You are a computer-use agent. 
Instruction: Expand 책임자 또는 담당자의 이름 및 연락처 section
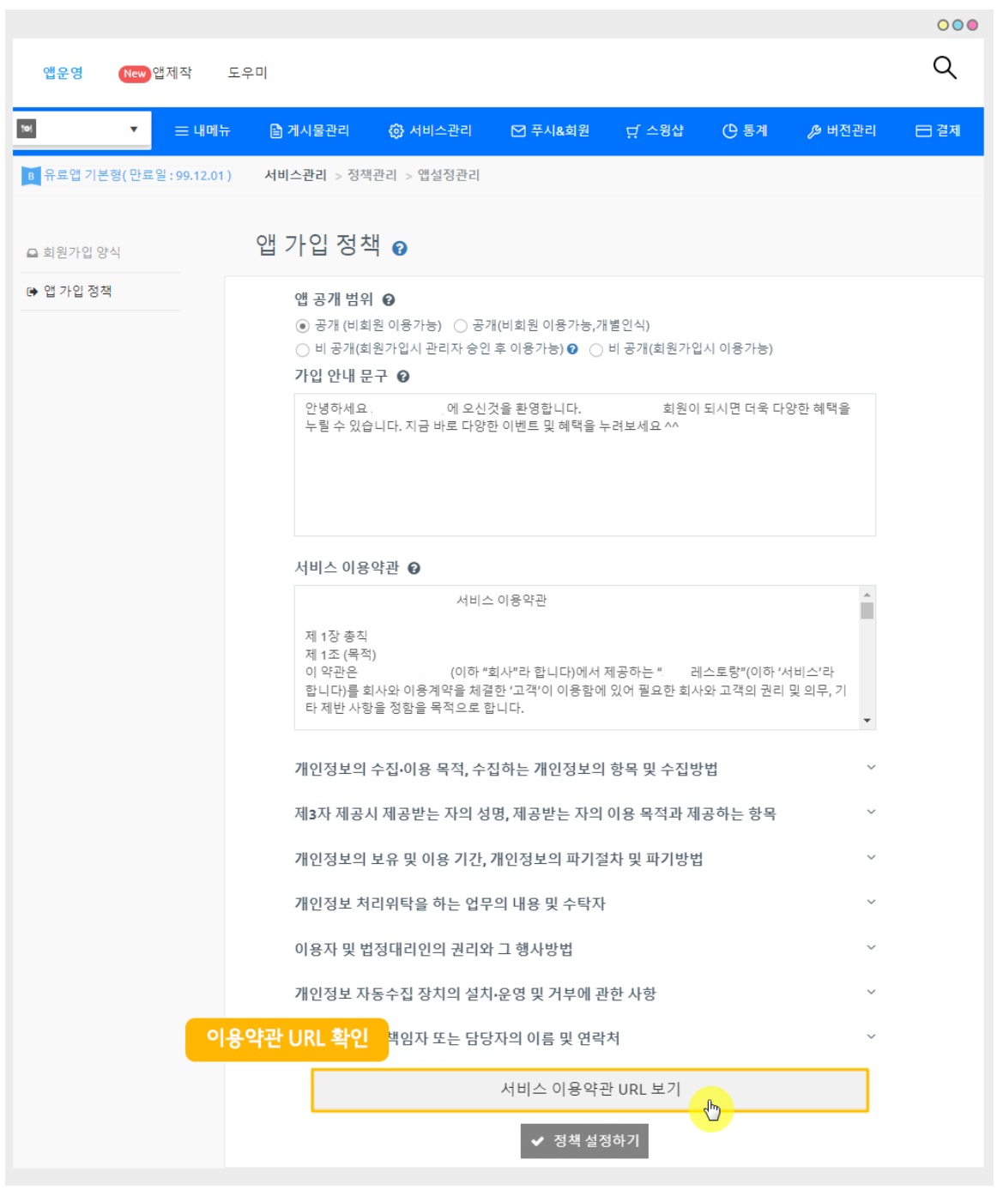(871, 1037)
